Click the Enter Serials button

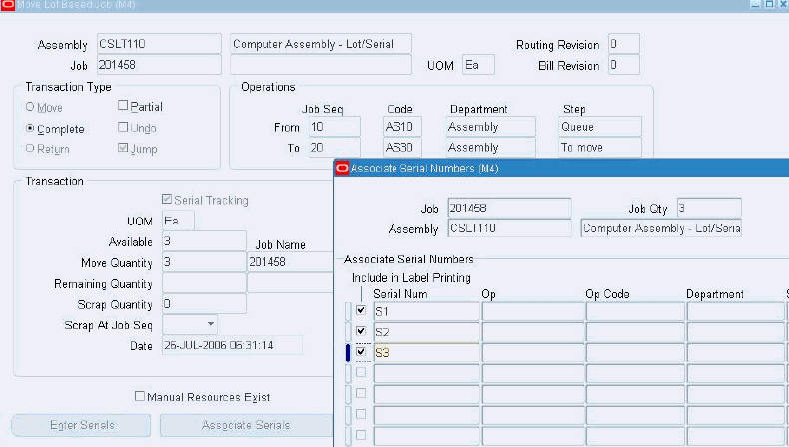(x=81, y=425)
